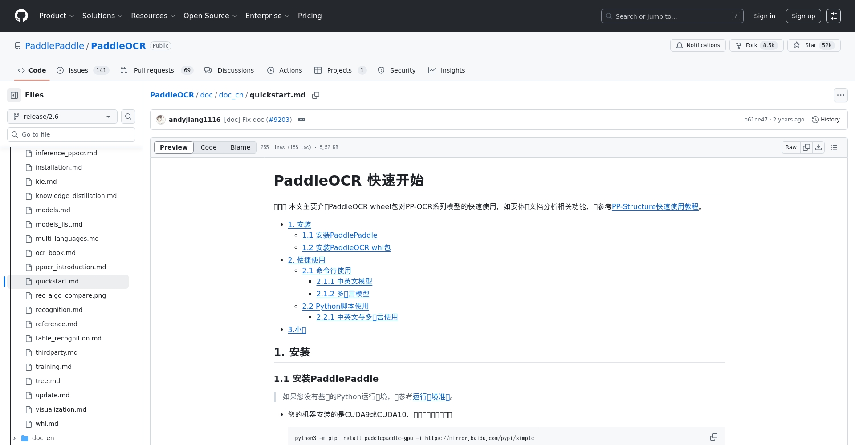Click the Sign up button
This screenshot has width=855, height=445.
click(803, 16)
